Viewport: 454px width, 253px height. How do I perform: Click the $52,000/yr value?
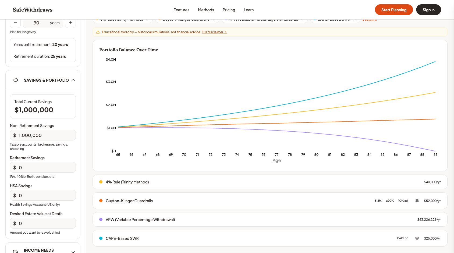pos(432,201)
